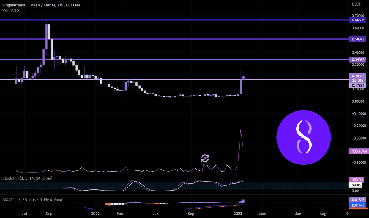Click the latest January 2023 candle
The image size is (369, 218).
243,78
